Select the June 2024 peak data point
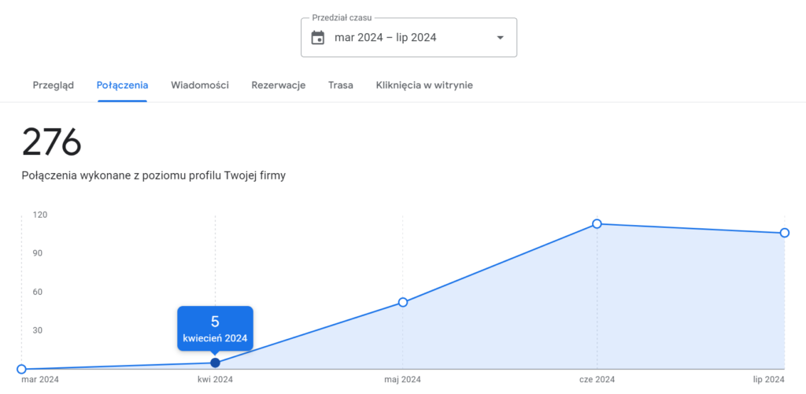This screenshot has height=394, width=806. (x=597, y=224)
